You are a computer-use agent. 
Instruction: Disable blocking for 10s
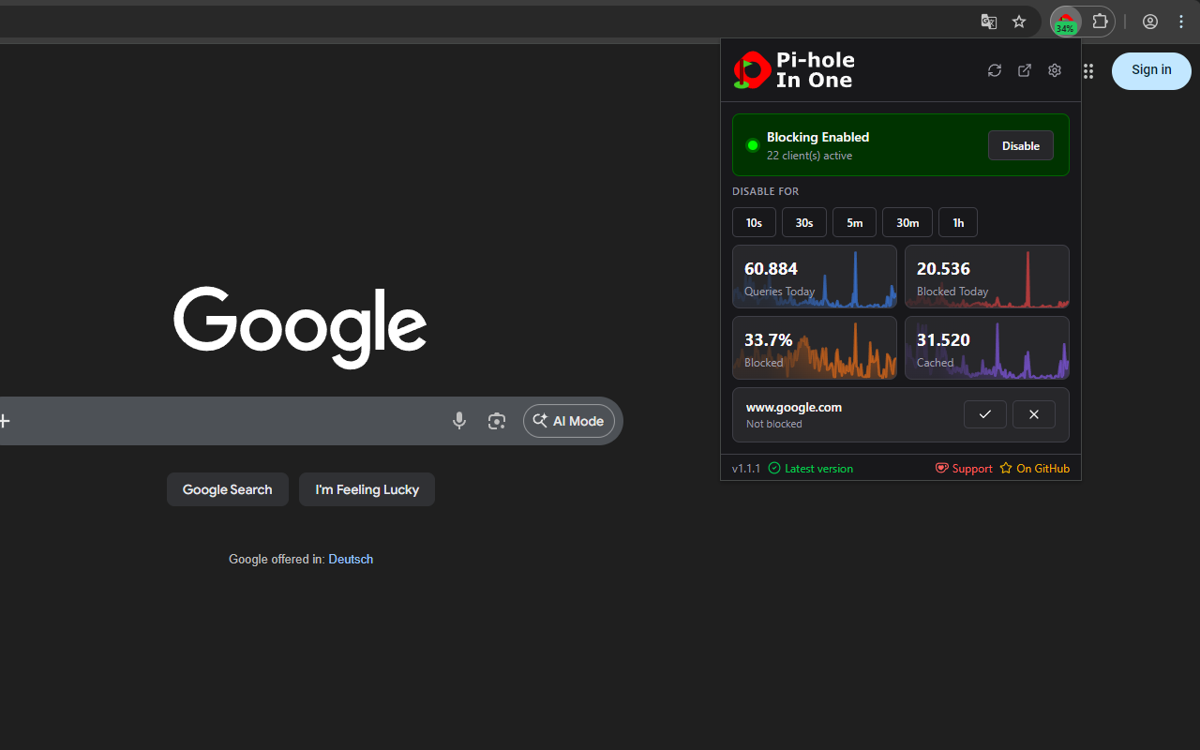click(x=754, y=222)
